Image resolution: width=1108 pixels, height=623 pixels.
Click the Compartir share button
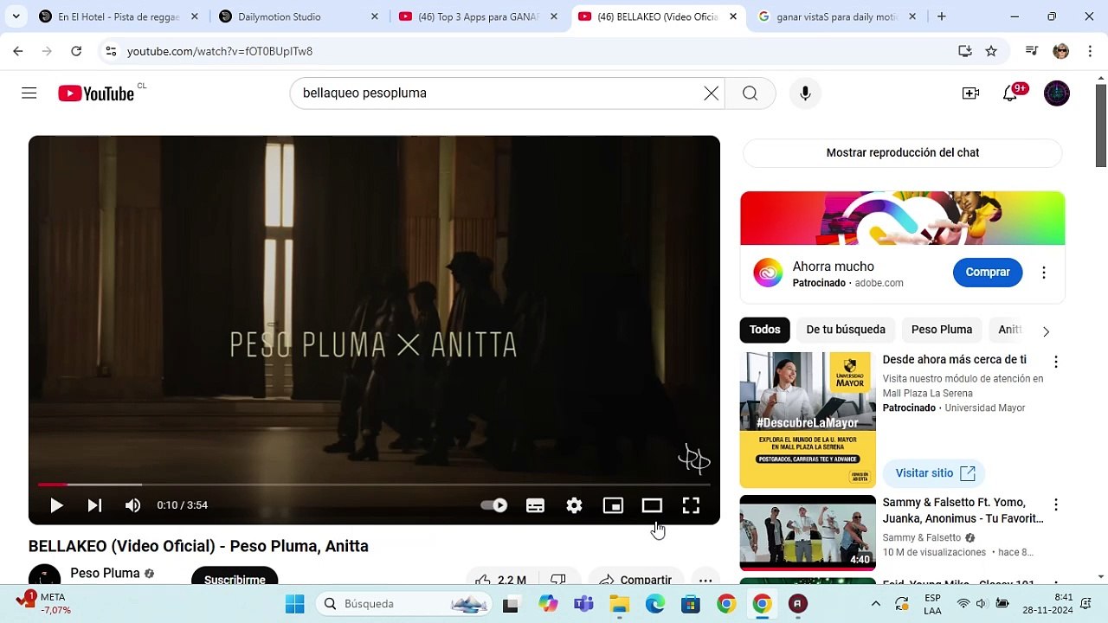(635, 578)
